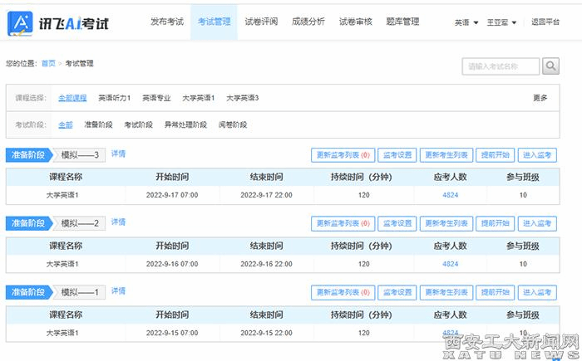This screenshot has width=582, height=361.
Task: Go to 成绩分析 section
Action: point(308,22)
